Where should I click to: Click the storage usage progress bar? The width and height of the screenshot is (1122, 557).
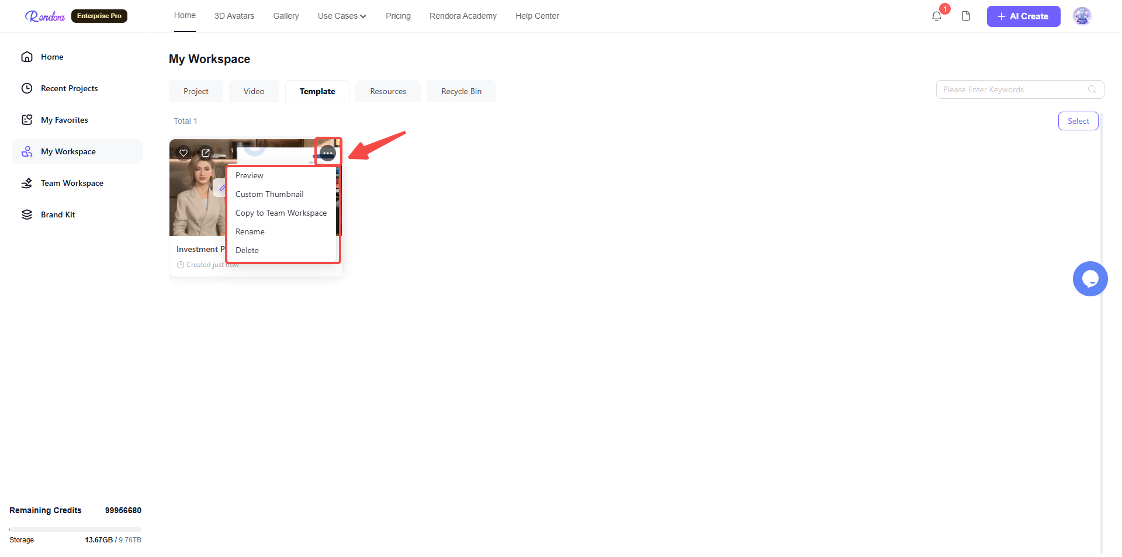(x=75, y=530)
